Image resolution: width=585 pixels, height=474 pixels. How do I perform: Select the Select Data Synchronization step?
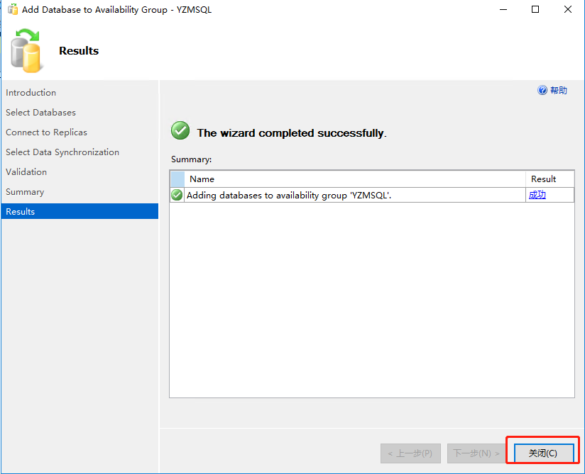(x=62, y=152)
